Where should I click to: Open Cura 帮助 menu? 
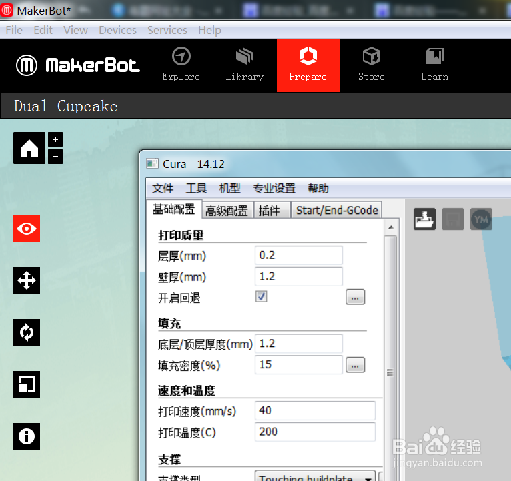(x=318, y=188)
